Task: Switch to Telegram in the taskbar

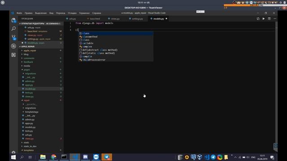Action: [107, 157]
